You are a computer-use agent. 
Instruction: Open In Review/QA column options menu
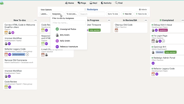[x=146, y=20]
